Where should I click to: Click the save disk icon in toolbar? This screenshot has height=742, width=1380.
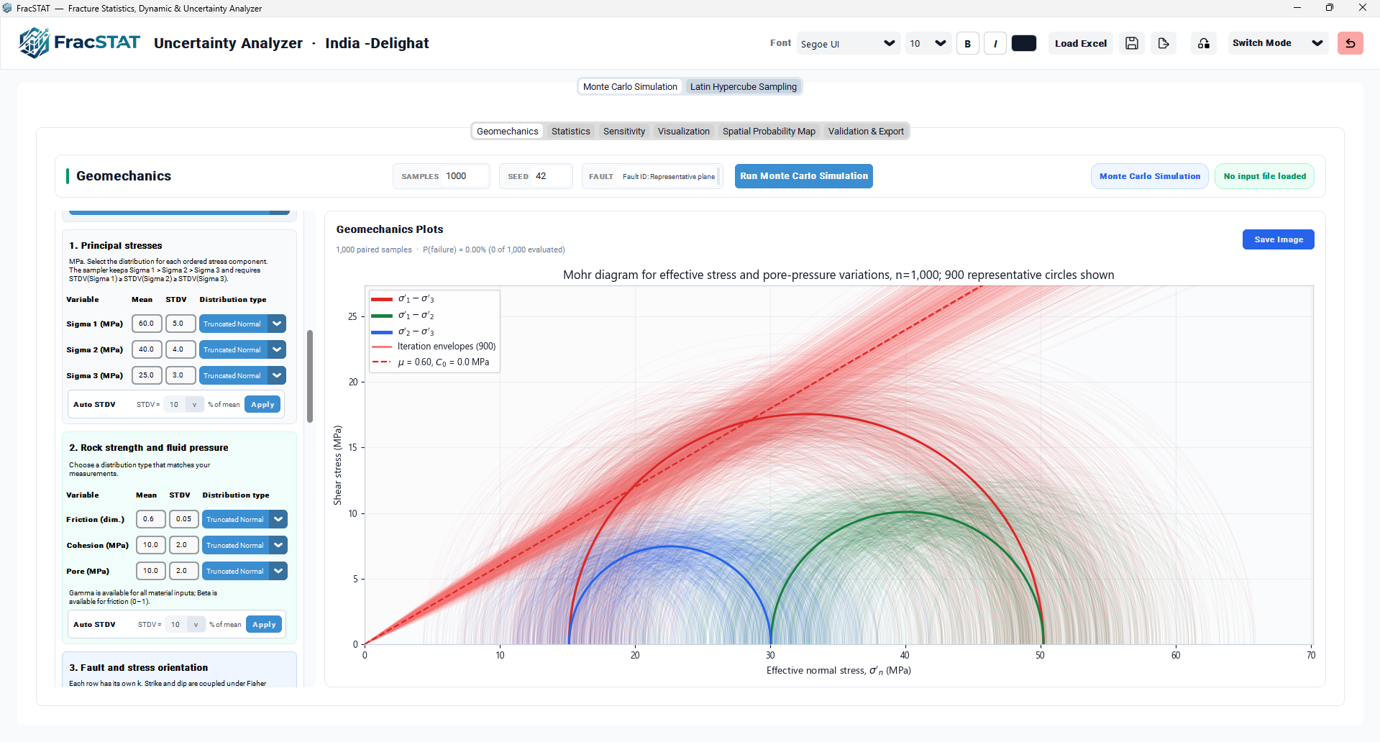1132,43
